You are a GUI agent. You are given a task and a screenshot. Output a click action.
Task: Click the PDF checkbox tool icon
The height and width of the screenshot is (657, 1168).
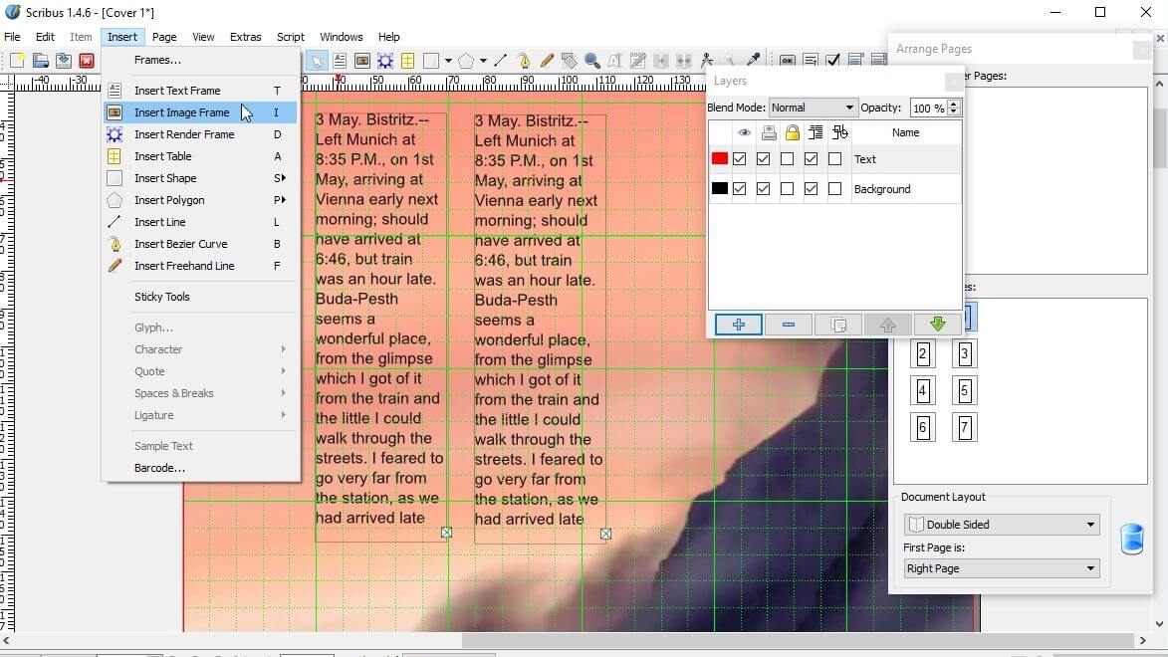coord(833,61)
